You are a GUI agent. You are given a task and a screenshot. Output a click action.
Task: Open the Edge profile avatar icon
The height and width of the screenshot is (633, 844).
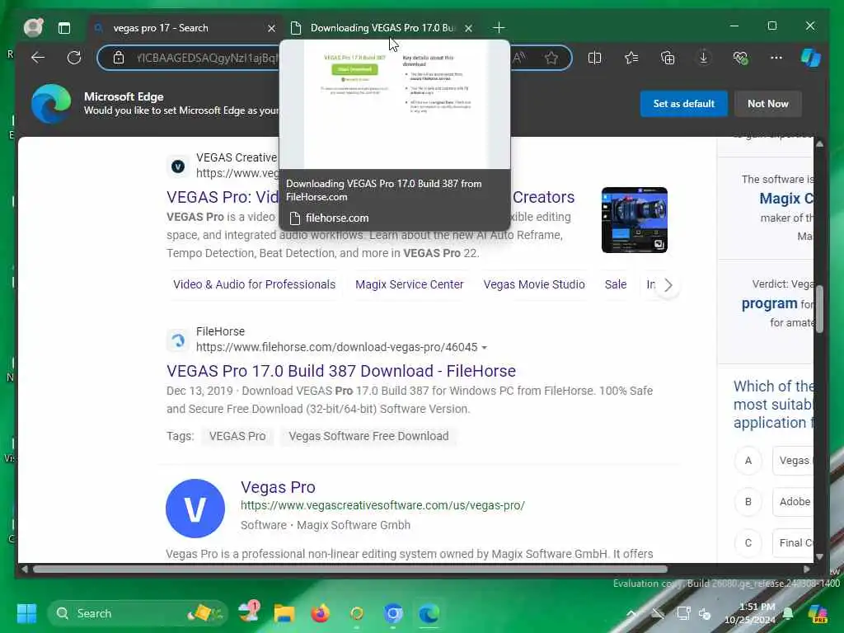click(33, 27)
